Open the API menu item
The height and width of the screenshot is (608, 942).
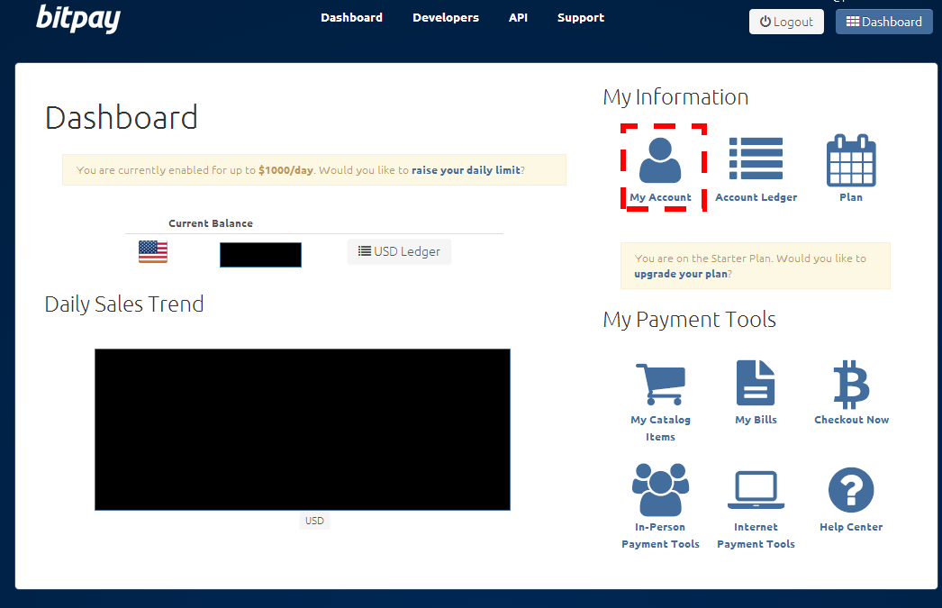pos(518,17)
